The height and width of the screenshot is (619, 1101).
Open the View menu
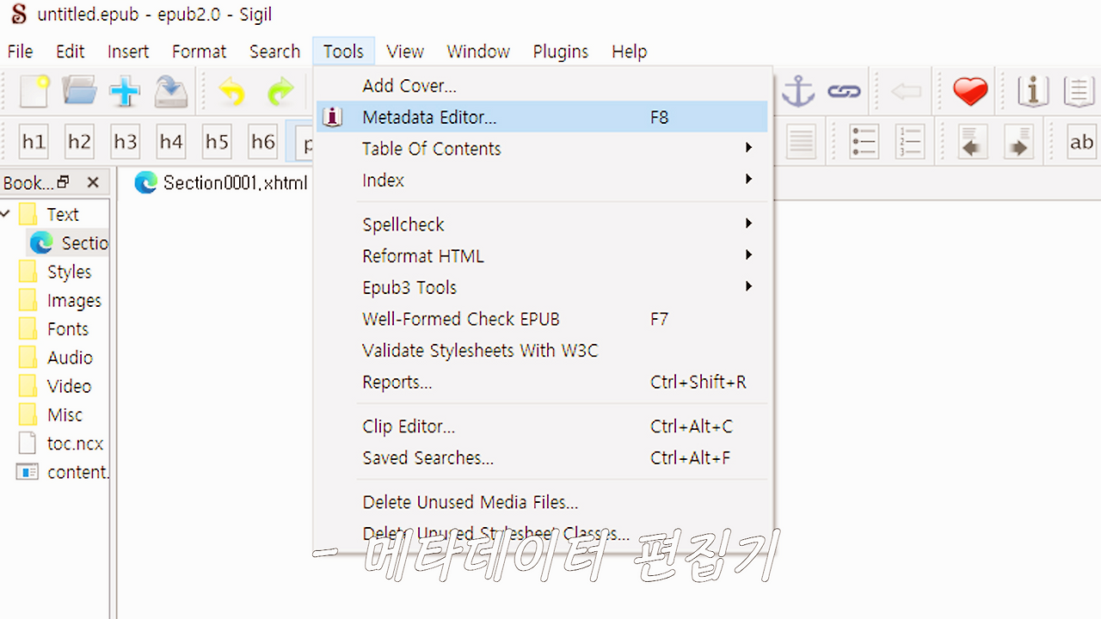(405, 52)
